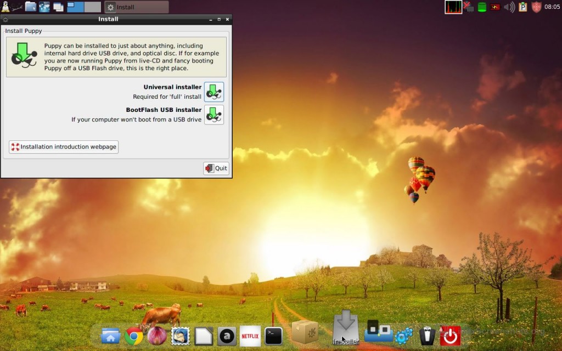Open the package manager box icon
The height and width of the screenshot is (351, 562).
305,332
